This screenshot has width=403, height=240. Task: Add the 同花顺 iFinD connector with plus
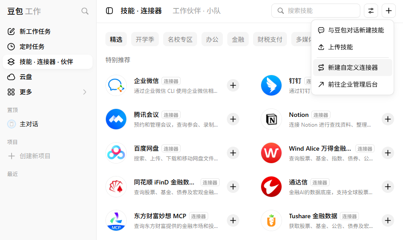click(233, 187)
